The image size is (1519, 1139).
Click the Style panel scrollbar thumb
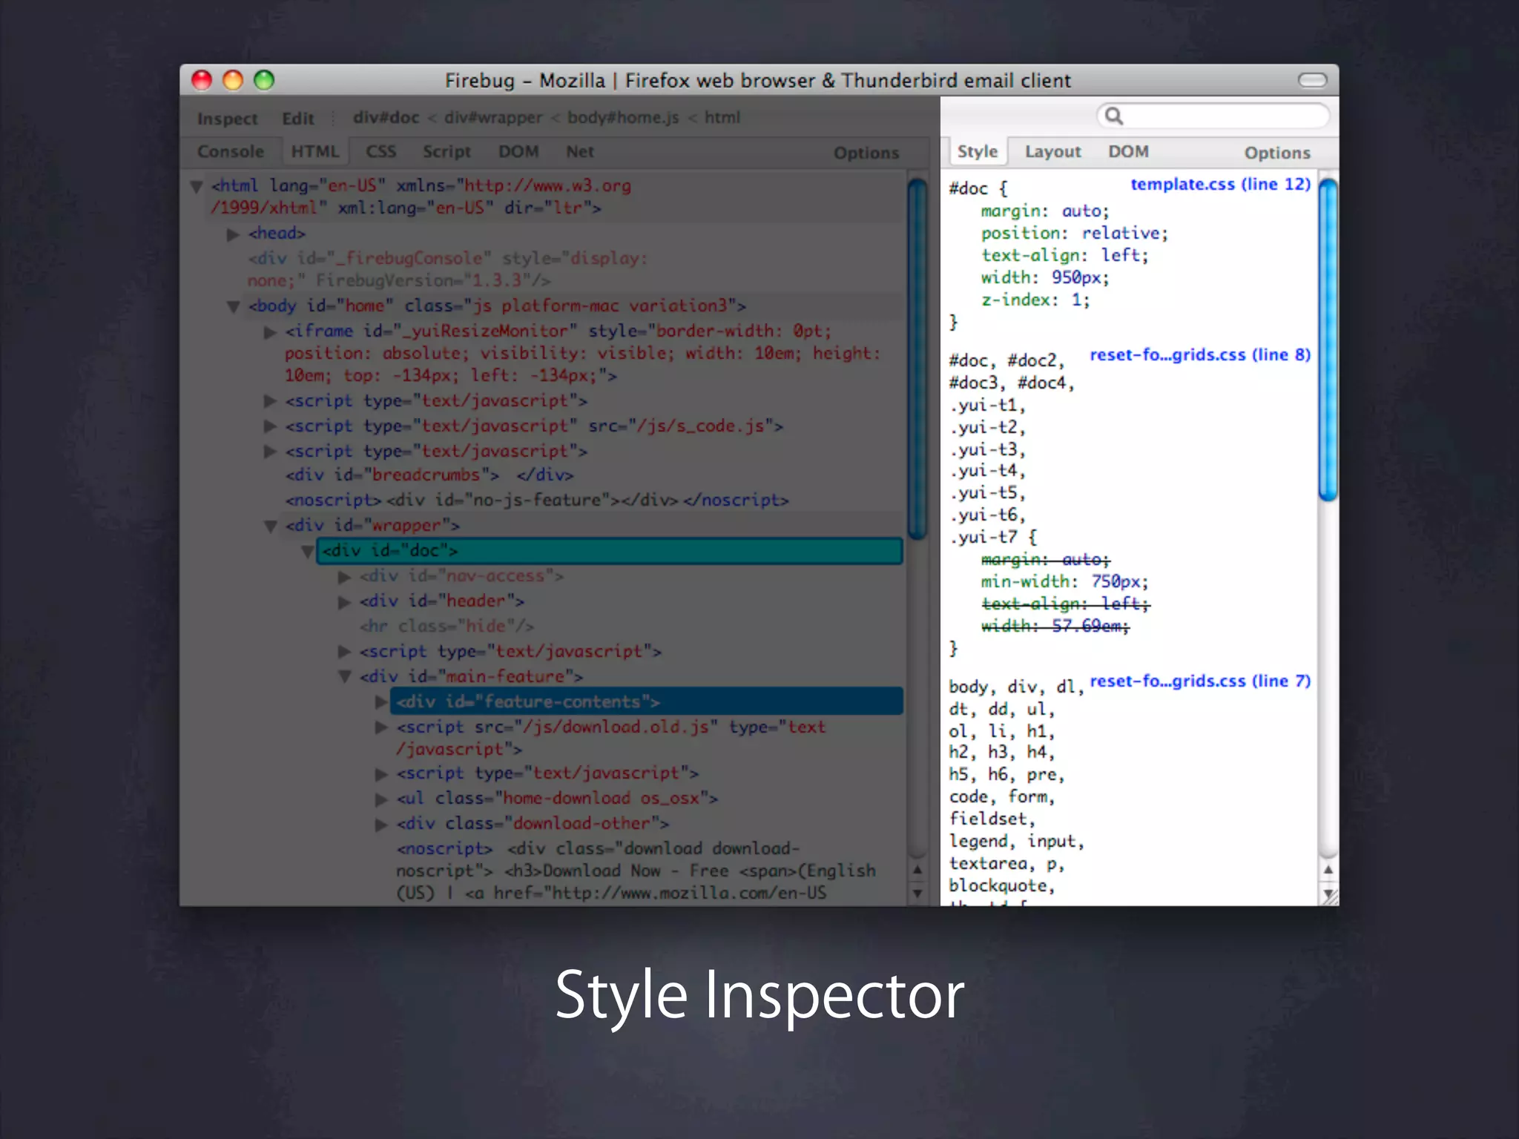tap(1328, 340)
